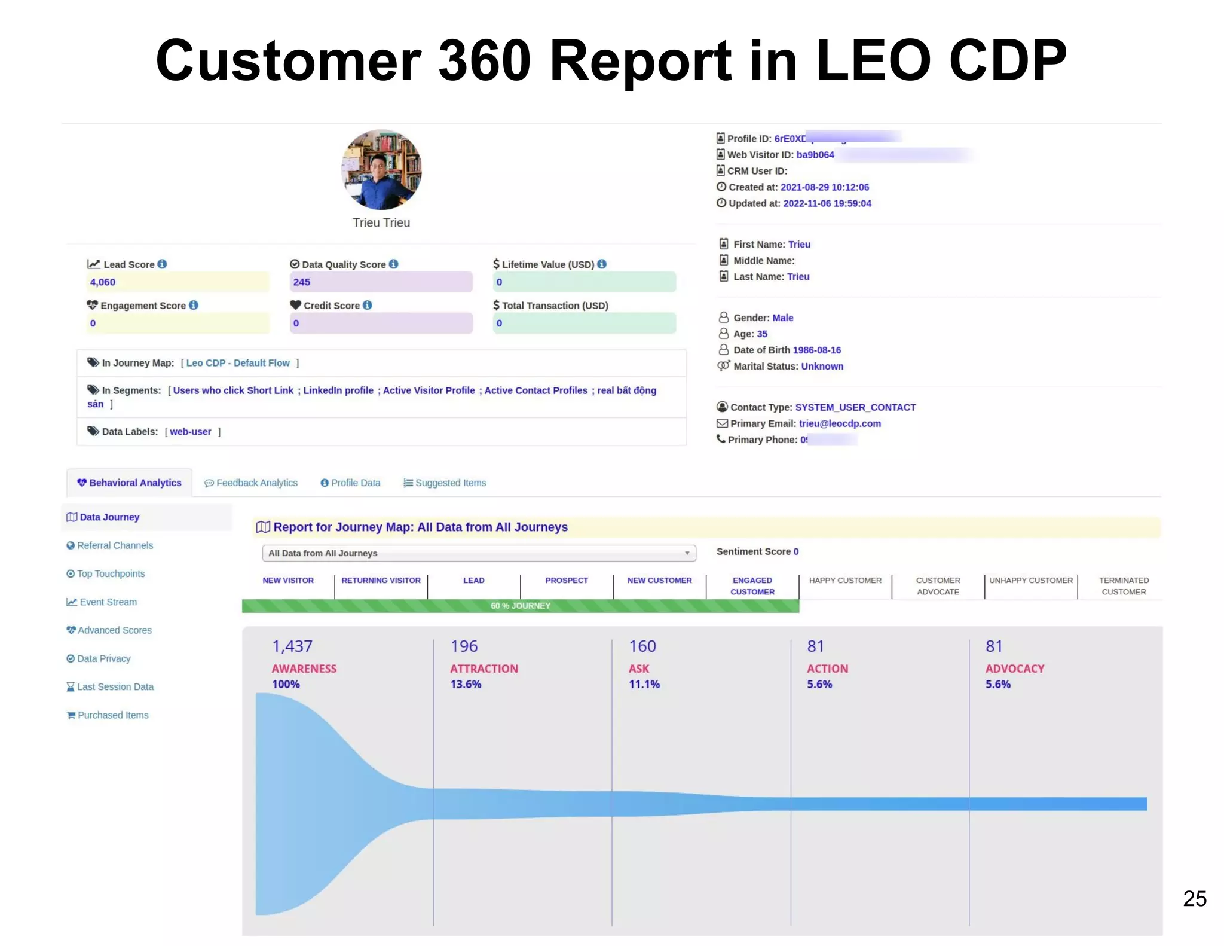The image size is (1224, 946).
Task: Open the Users who click Short Link segment
Action: [233, 390]
